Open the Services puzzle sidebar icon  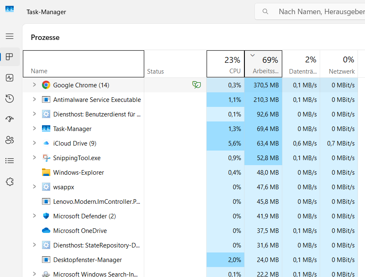(x=10, y=182)
